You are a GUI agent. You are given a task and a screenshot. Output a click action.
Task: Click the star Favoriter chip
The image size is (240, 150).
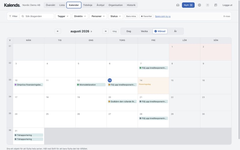click(146, 16)
